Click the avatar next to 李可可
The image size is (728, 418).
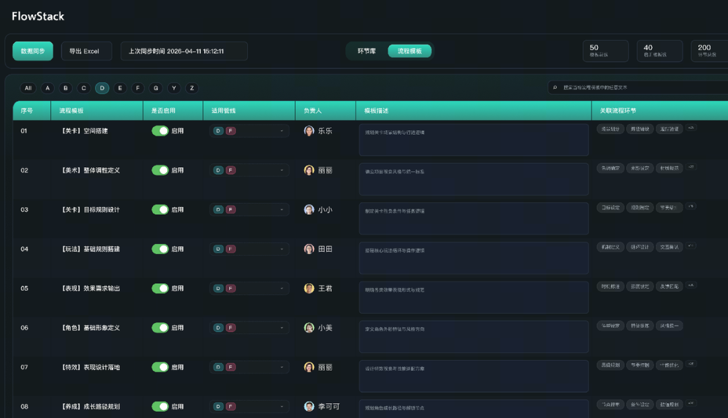[309, 407]
